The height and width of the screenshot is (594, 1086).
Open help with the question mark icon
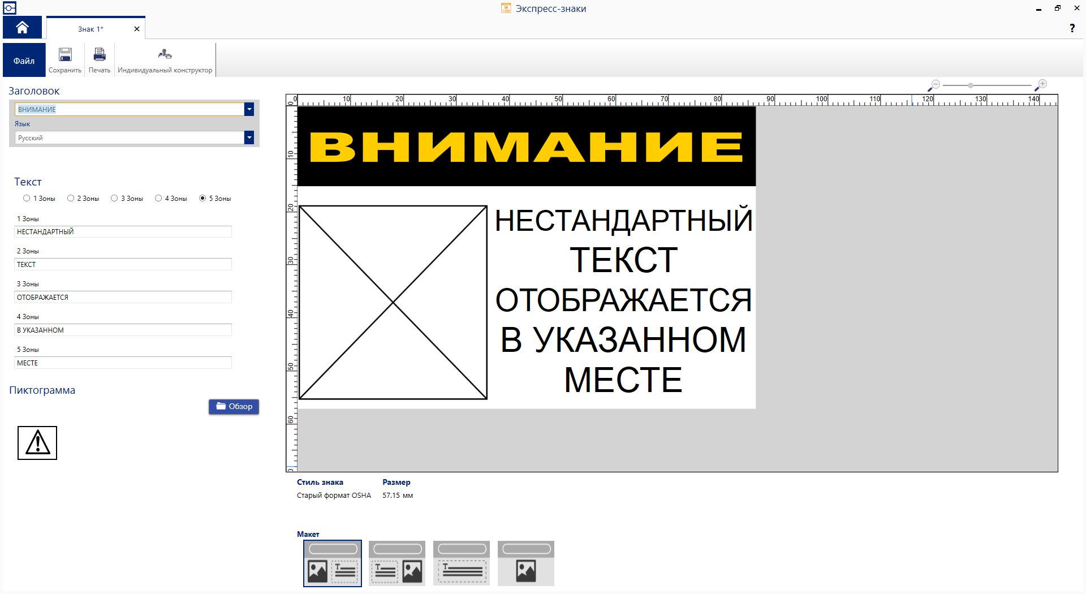1072,28
